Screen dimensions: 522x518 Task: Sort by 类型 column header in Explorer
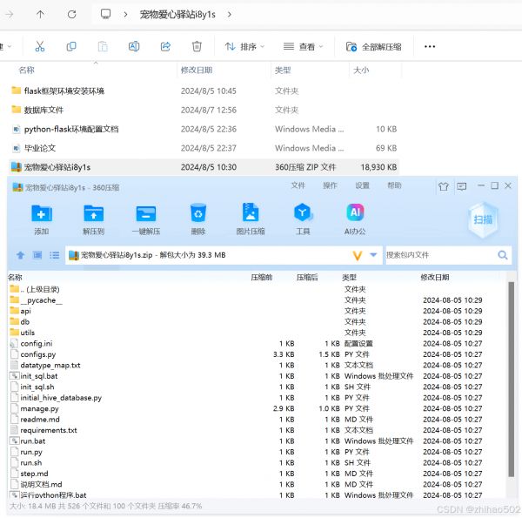283,70
